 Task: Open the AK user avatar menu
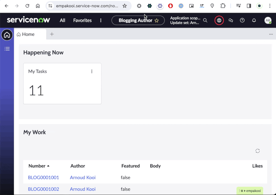point(268,20)
